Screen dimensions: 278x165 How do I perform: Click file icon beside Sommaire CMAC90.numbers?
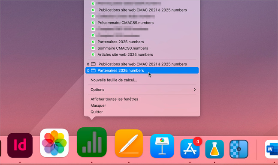93,48
